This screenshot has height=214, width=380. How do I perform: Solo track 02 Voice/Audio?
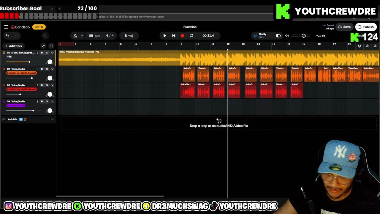click(47, 69)
